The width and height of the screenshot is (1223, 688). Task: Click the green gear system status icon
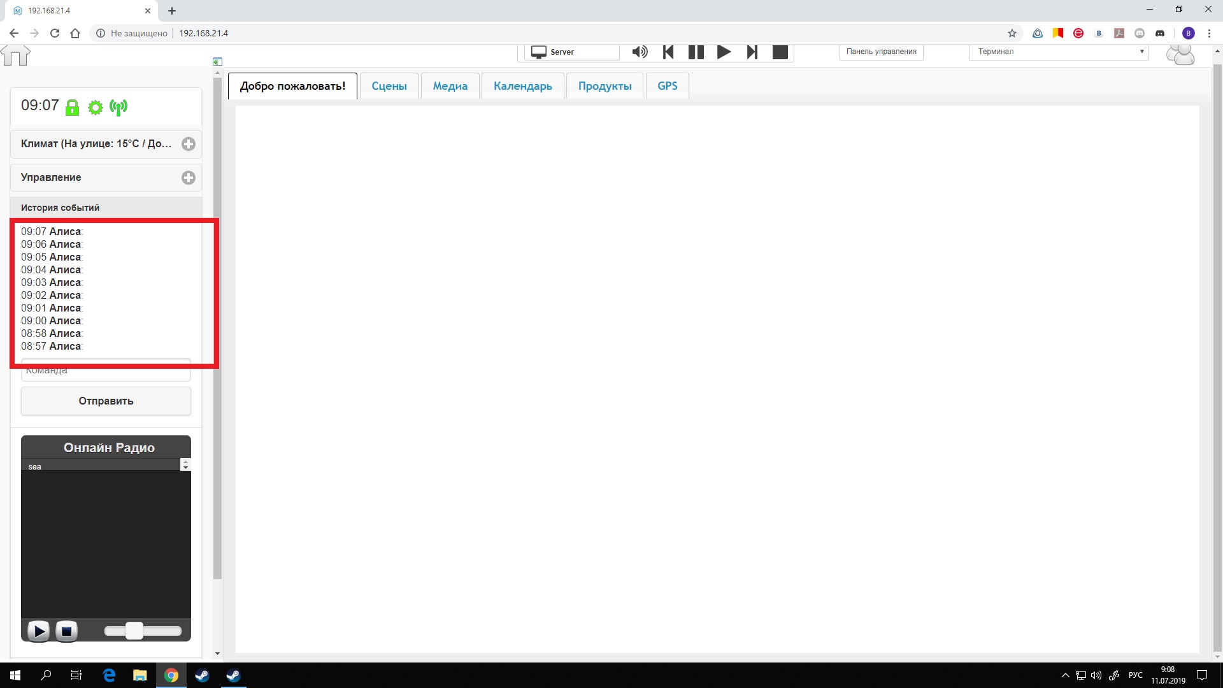(x=95, y=108)
